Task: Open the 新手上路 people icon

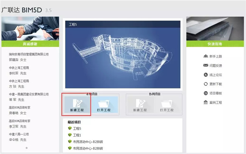Action: pos(206,56)
